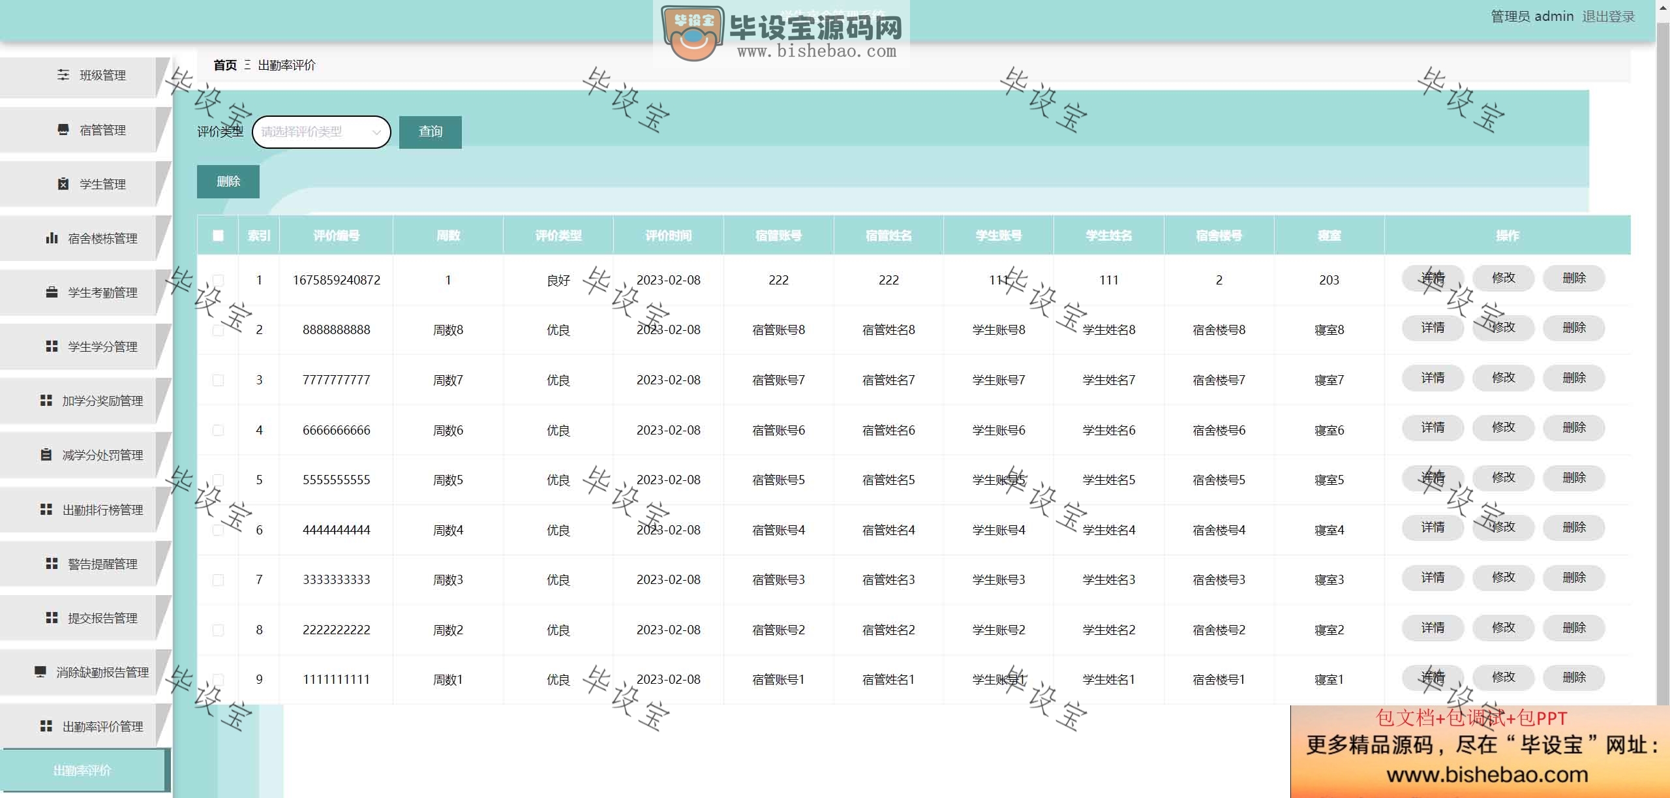
Task: Click the document icon beside 减学分处罚管理
Action: [x=46, y=455]
